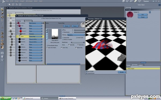The image size is (161, 100).
Task: Select the Move tool in the left toolbar
Action: tap(2, 10)
